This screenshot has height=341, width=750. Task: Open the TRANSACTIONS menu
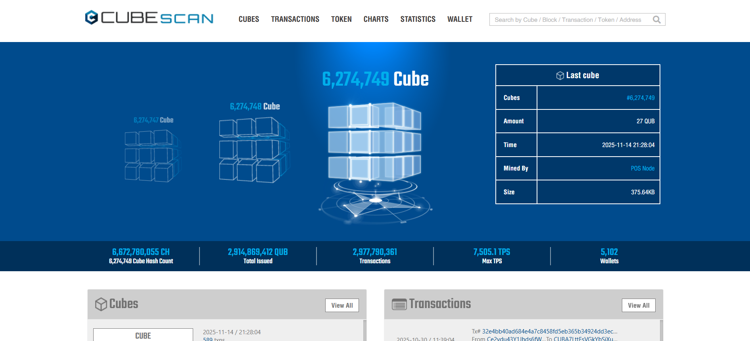(x=295, y=19)
